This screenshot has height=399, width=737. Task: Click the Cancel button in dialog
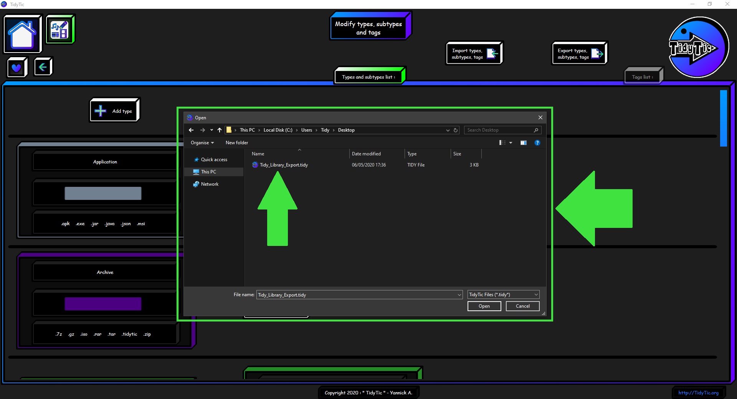click(x=522, y=306)
